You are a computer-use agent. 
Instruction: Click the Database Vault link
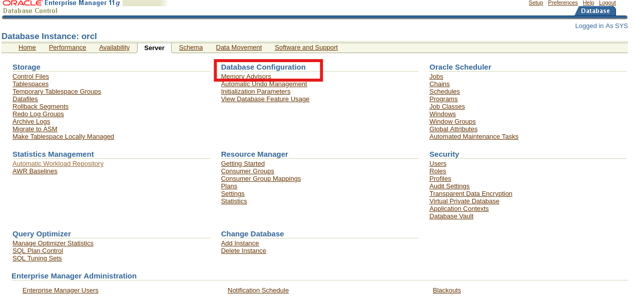[x=451, y=216]
